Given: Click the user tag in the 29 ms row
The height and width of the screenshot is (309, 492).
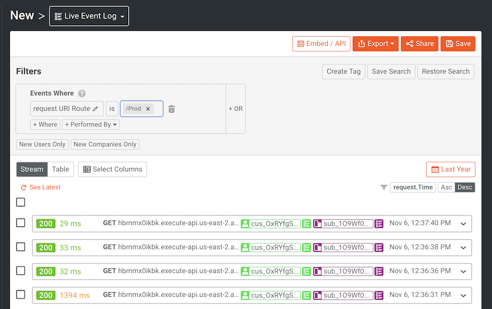Looking at the screenshot, I should click(271, 224).
